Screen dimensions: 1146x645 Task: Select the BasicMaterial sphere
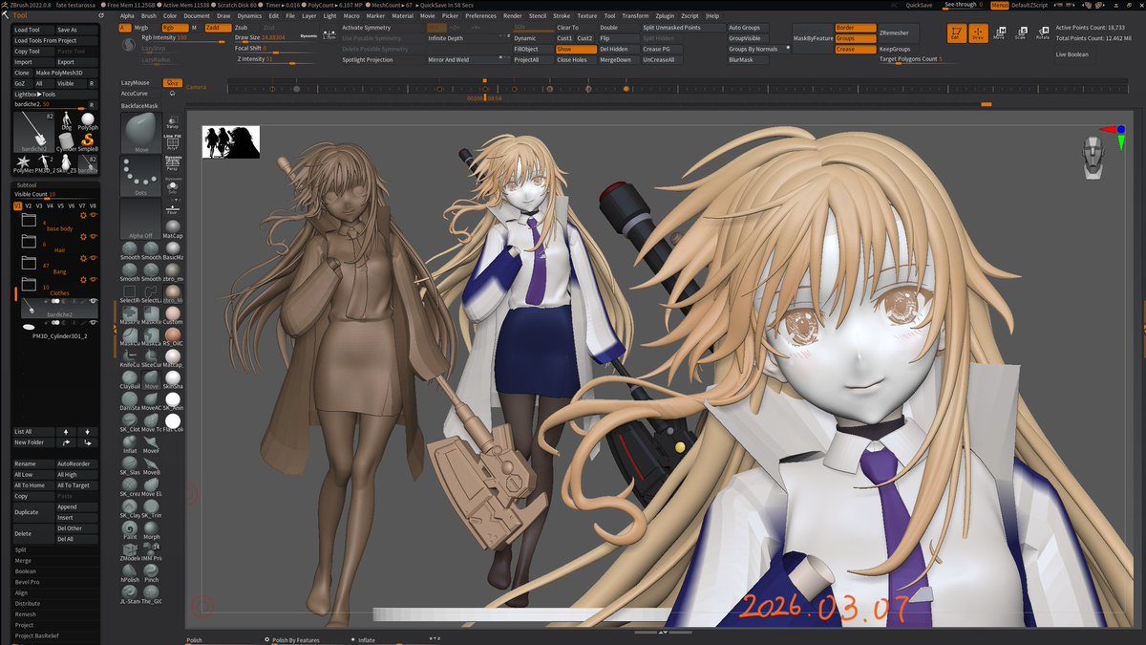click(x=173, y=249)
